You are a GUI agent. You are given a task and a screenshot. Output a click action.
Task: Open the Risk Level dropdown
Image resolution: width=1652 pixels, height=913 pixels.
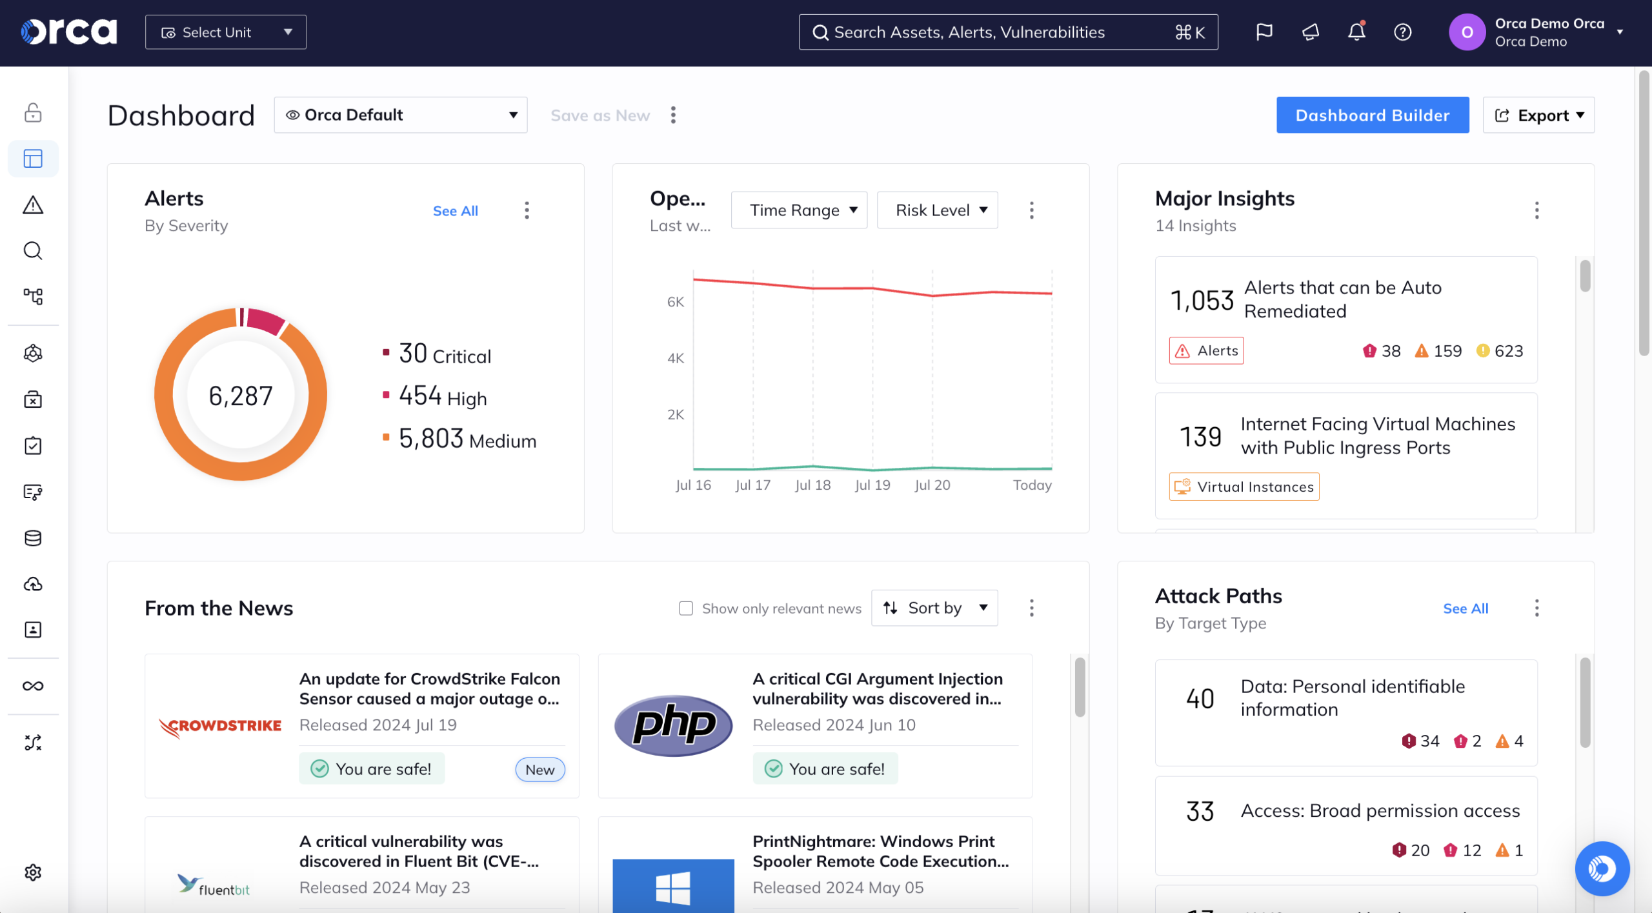(937, 210)
